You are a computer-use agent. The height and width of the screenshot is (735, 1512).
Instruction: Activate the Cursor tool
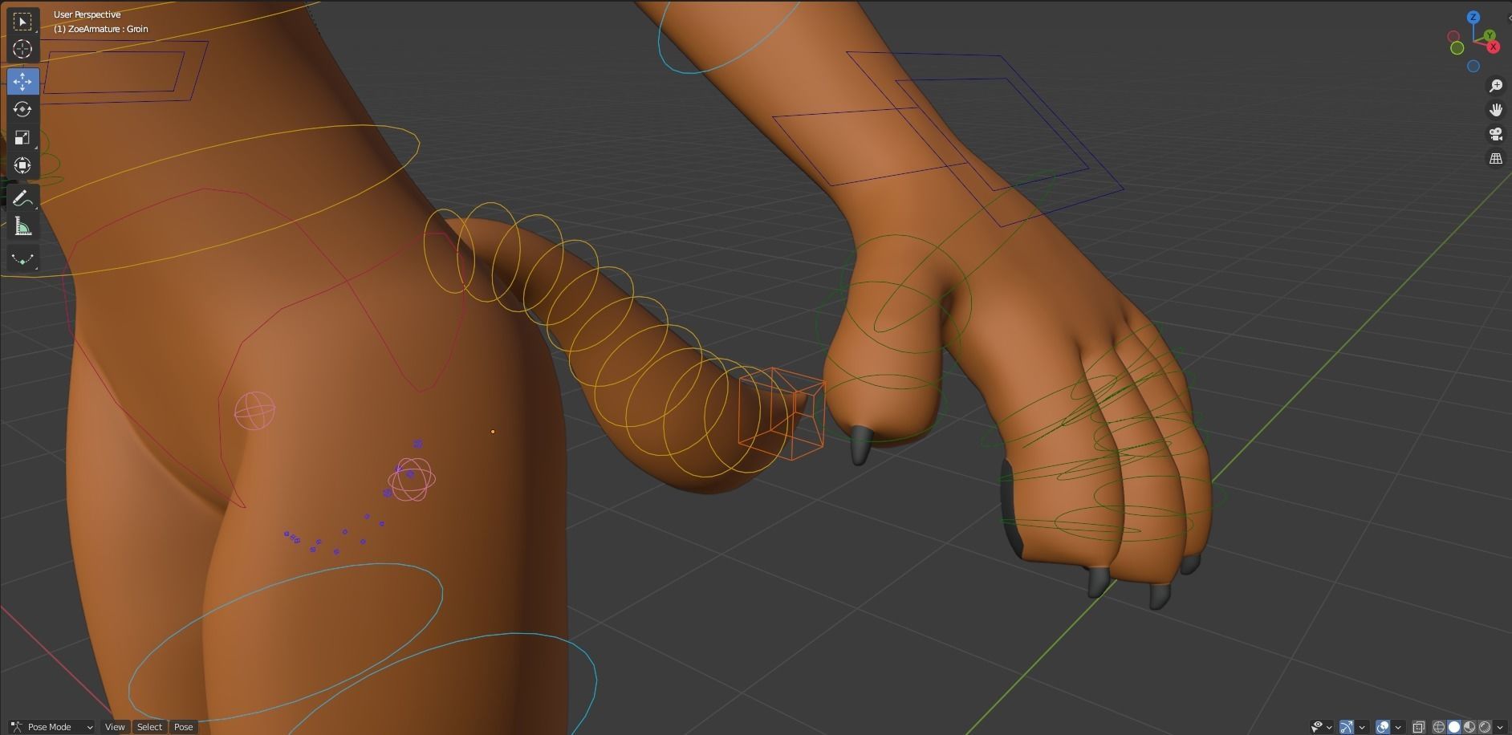pyautogui.click(x=22, y=49)
